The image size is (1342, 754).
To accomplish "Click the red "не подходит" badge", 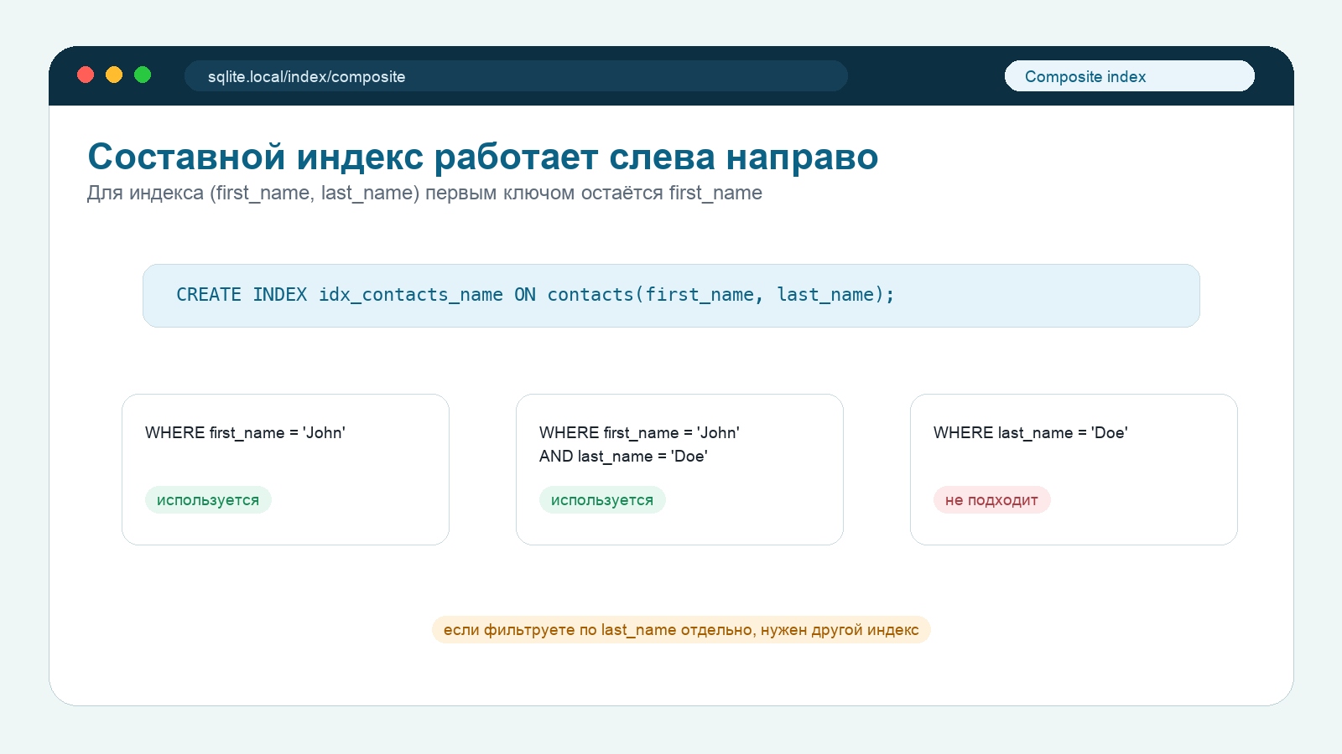I will pos(991,499).
